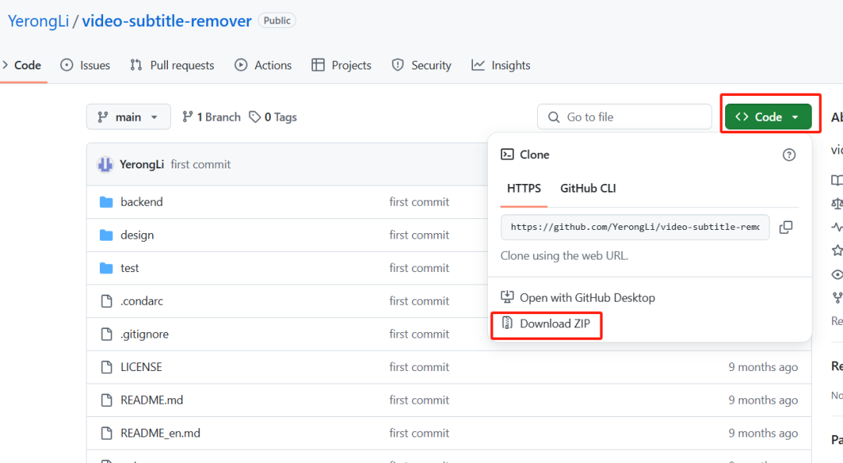Open the video-subtitle-remover repository link

point(167,21)
